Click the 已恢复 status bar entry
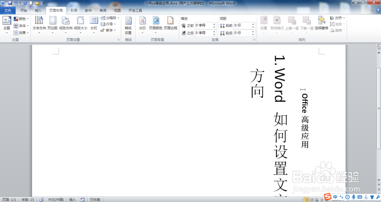This screenshot has width=381, height=202. pyautogui.click(x=95, y=200)
